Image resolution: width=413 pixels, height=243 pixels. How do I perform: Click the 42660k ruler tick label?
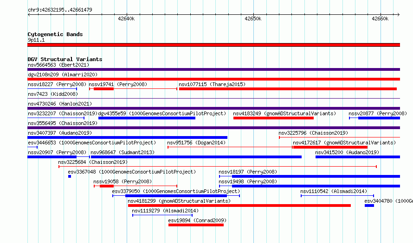tap(380, 19)
